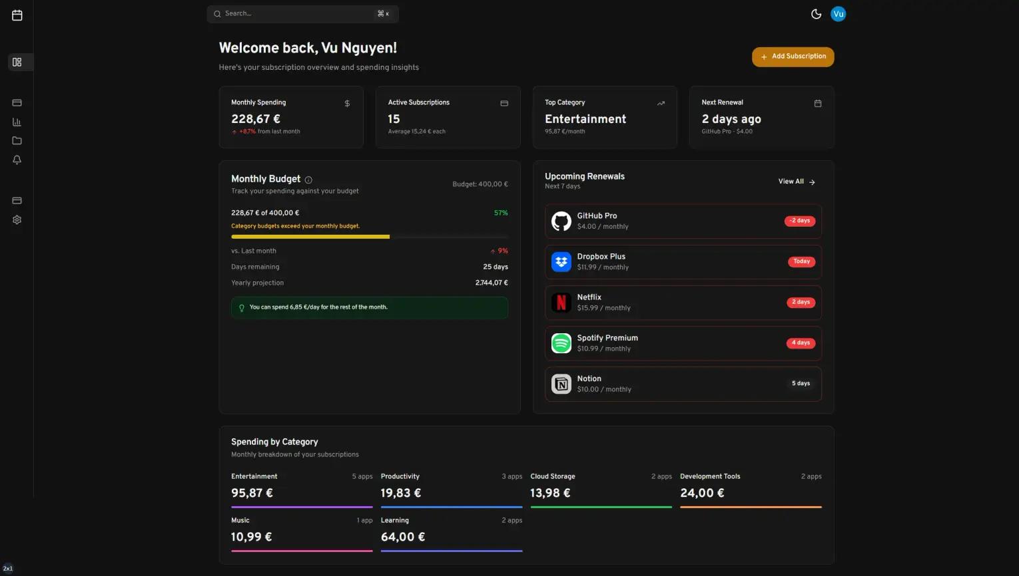The image size is (1019, 576).
Task: Click the GitHub Pro renewal icon
Action: click(x=561, y=221)
